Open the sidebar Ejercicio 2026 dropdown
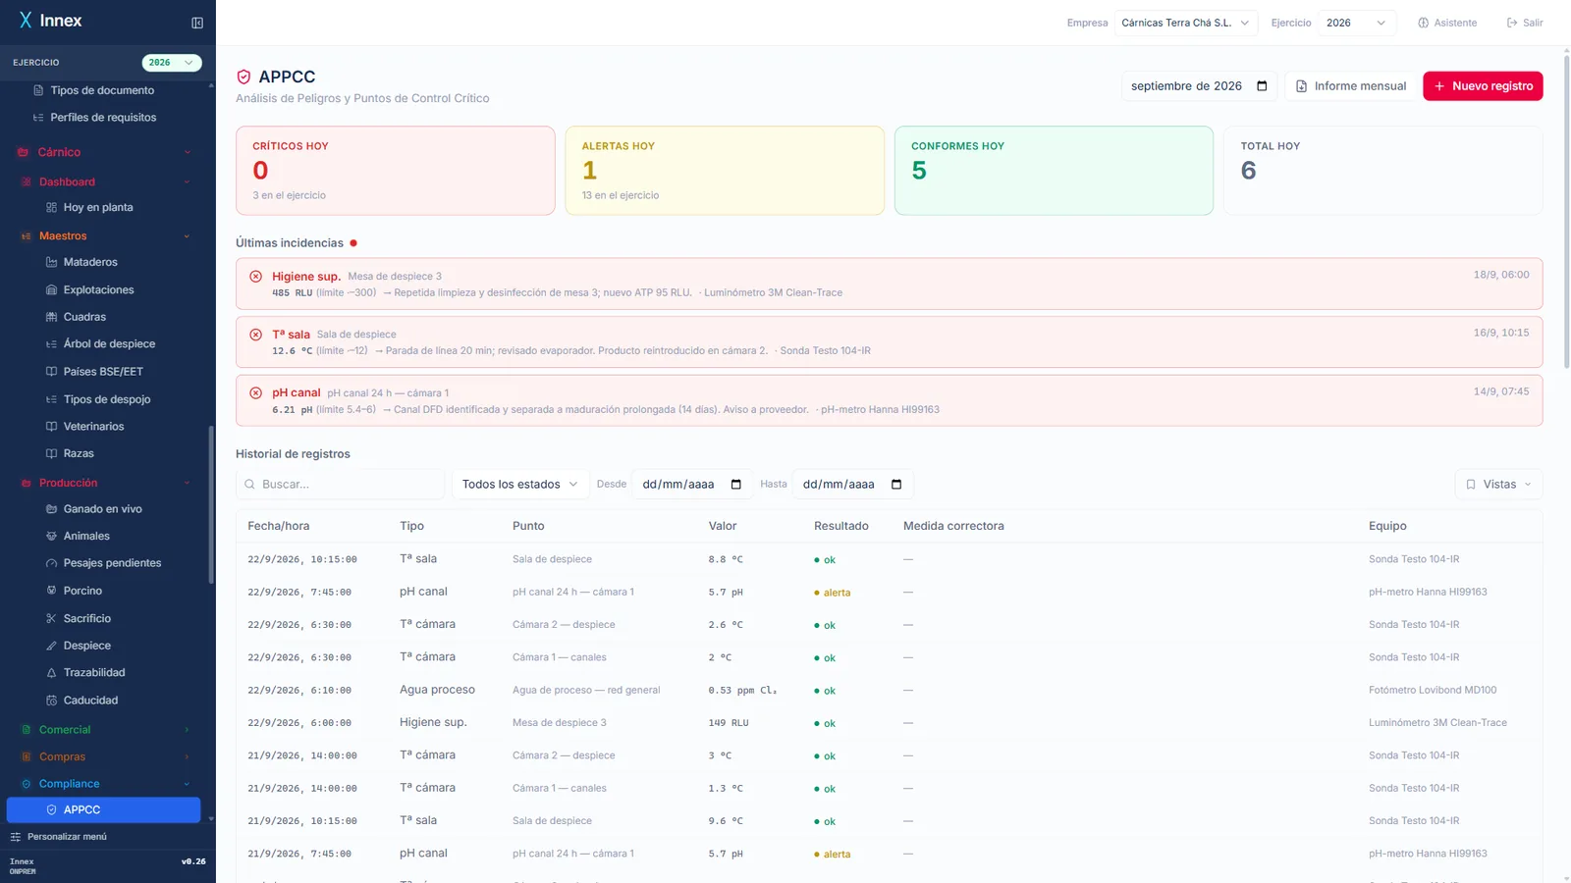Image resolution: width=1571 pixels, height=883 pixels. pyautogui.click(x=172, y=63)
